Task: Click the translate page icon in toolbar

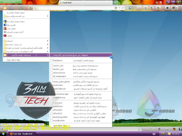Action: [130, 8]
